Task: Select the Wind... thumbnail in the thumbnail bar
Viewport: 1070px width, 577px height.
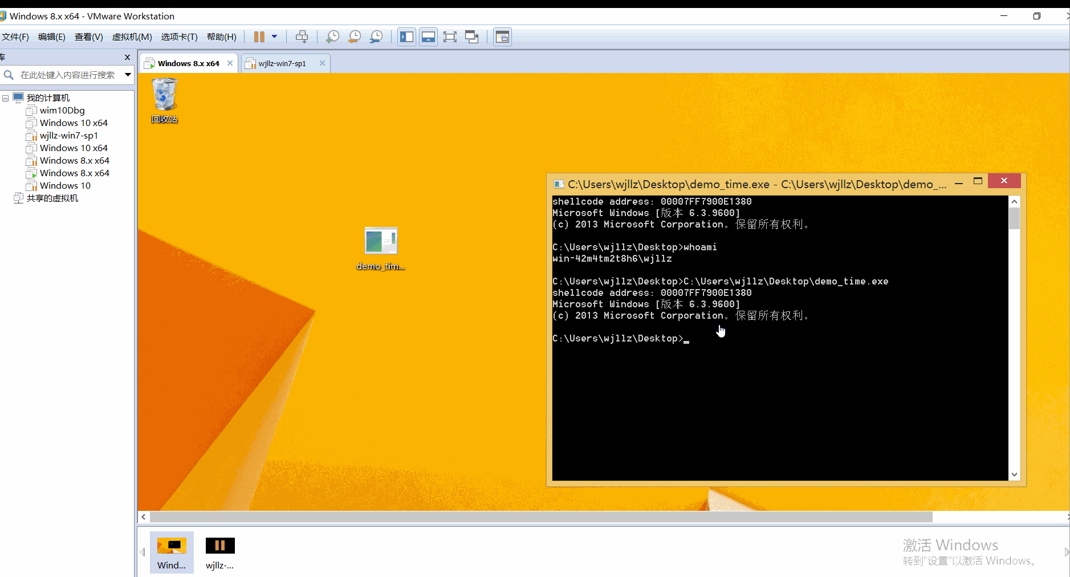Action: coord(172,552)
